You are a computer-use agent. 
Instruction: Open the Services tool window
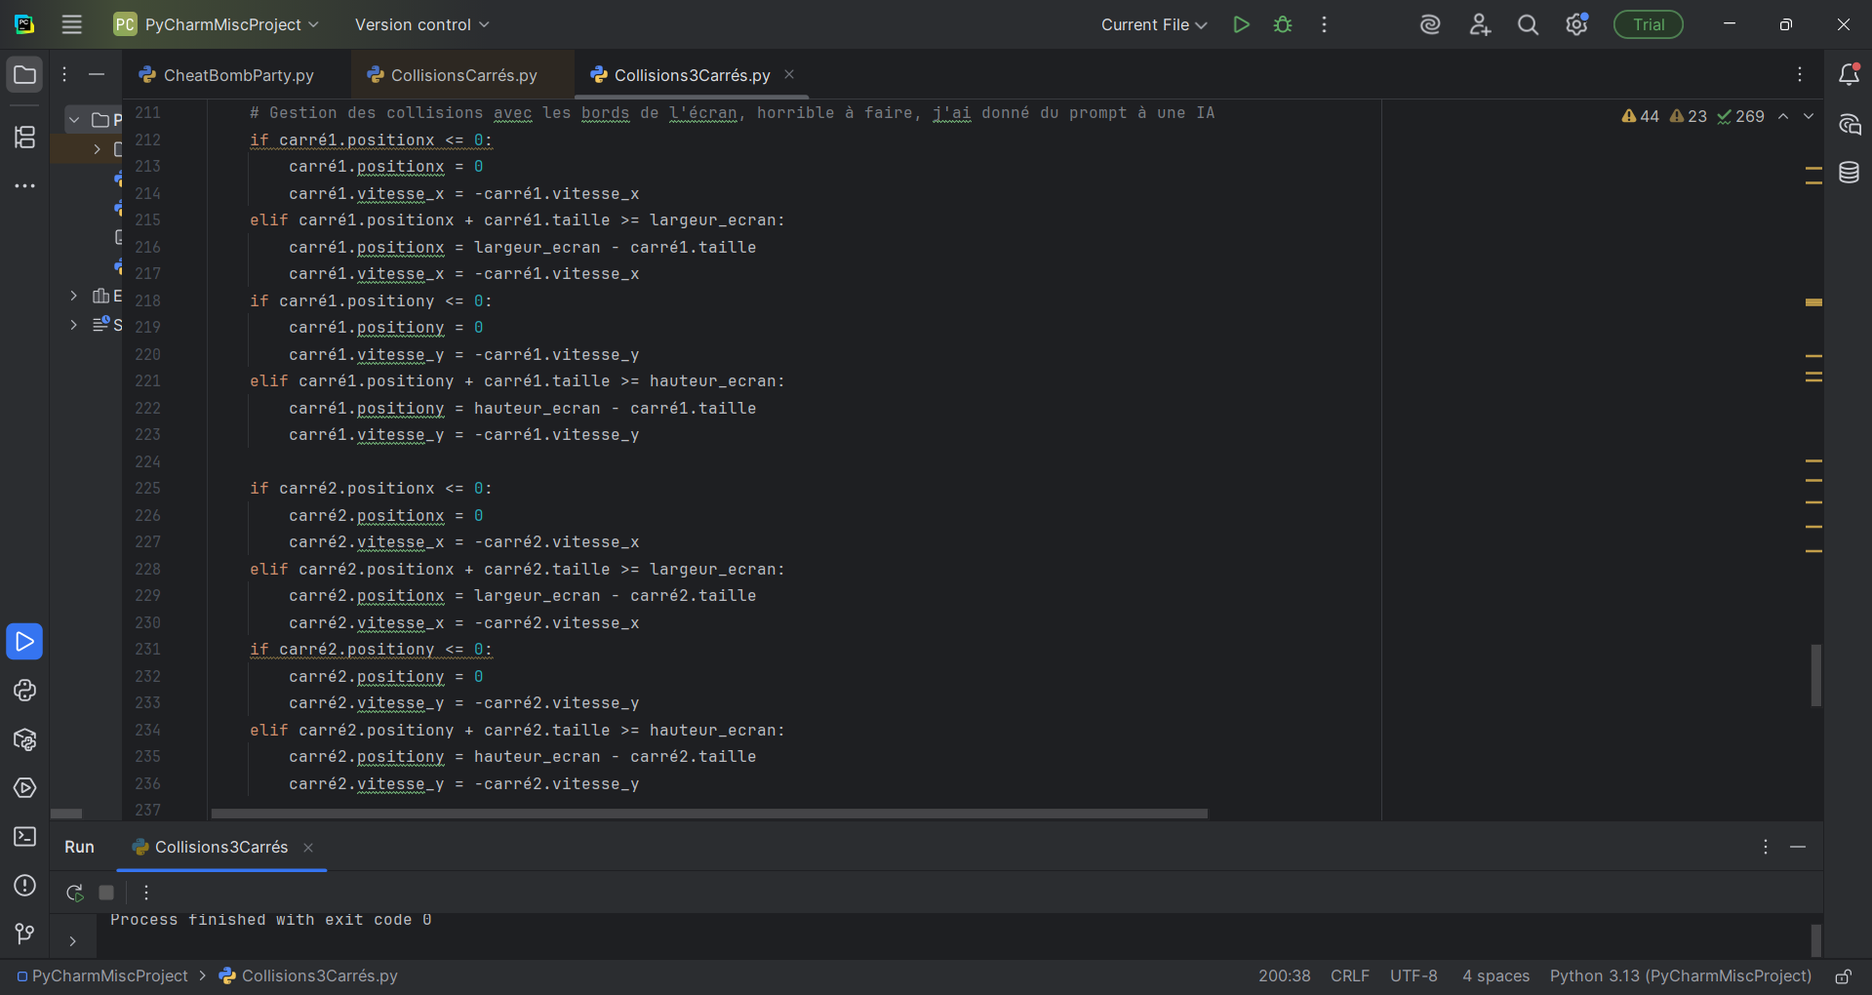click(24, 788)
